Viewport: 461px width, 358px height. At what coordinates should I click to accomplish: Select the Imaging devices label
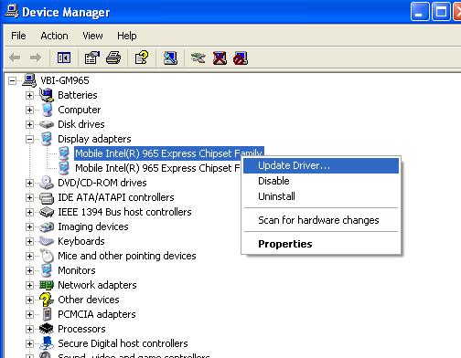tap(93, 226)
